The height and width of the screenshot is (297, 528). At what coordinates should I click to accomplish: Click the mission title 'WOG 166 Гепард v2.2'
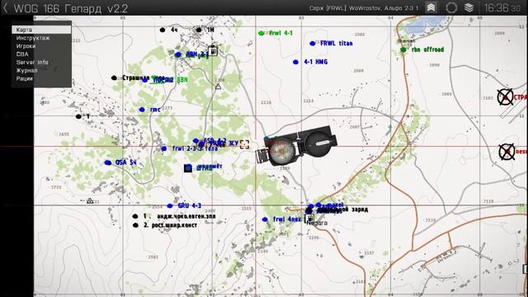(x=71, y=8)
